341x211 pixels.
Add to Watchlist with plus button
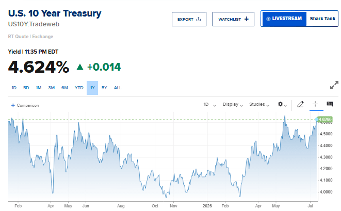pos(233,19)
